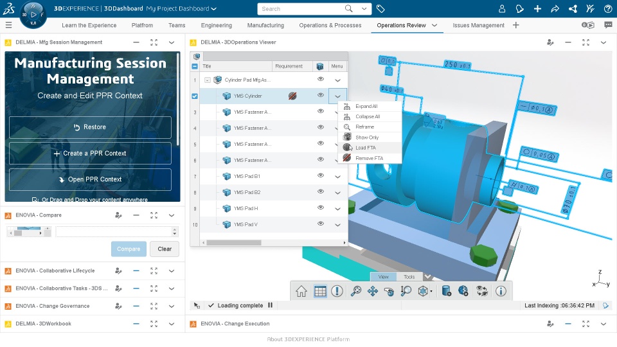617x347 pixels.
Task: Select Remove FTA from context menu
Action: pos(370,158)
